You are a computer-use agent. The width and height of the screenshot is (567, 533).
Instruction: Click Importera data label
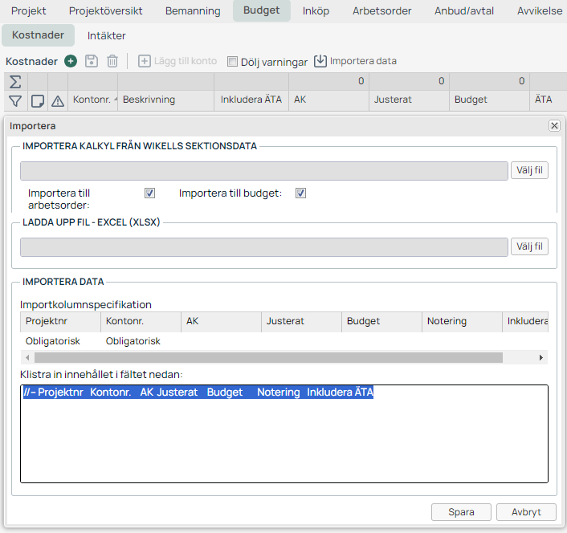pyautogui.click(x=363, y=61)
